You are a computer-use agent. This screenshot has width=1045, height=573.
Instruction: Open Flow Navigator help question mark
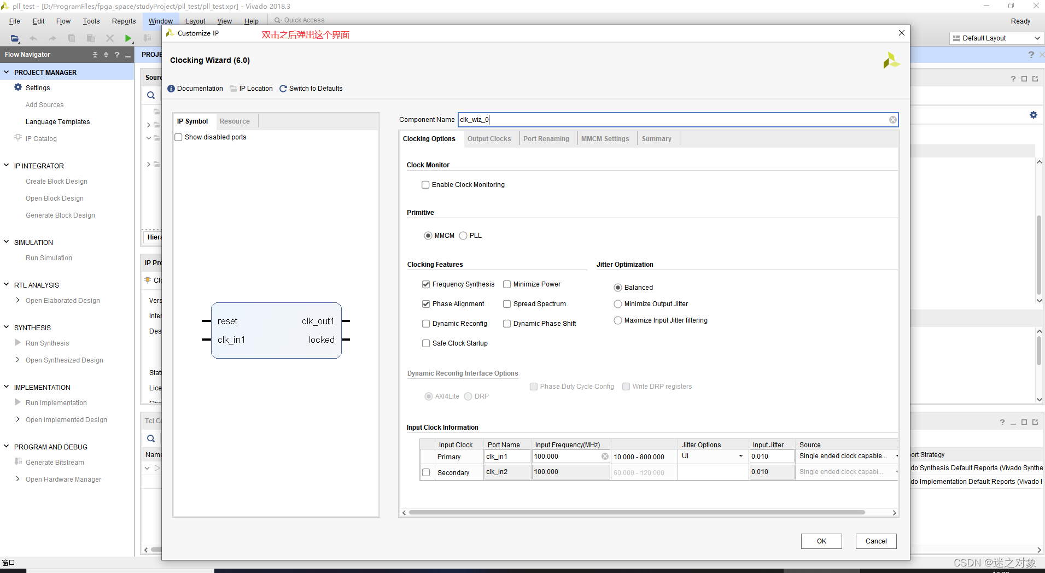pos(116,55)
